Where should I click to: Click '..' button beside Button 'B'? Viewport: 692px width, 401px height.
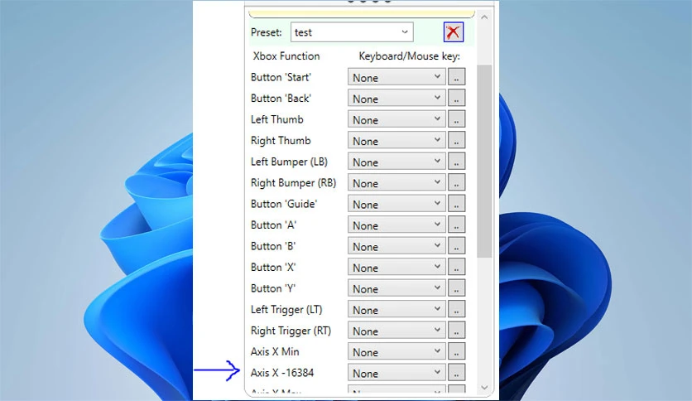456,246
